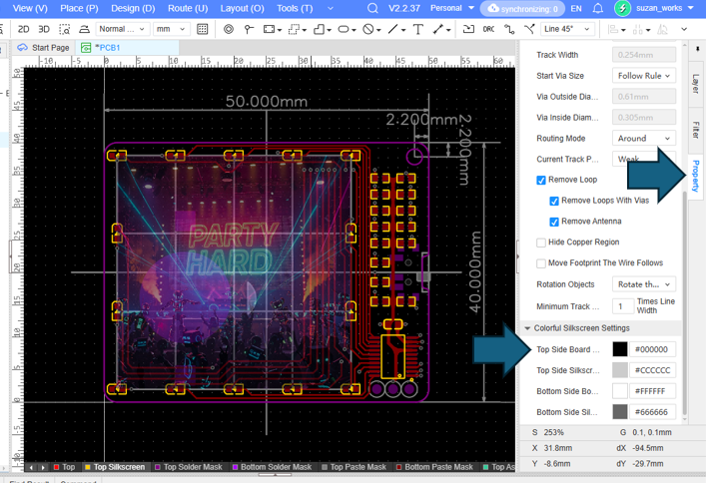This screenshot has height=483, width=706.
Task: Switch to 3D view
Action: click(45, 30)
